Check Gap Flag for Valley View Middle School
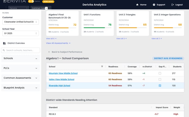 160,79
